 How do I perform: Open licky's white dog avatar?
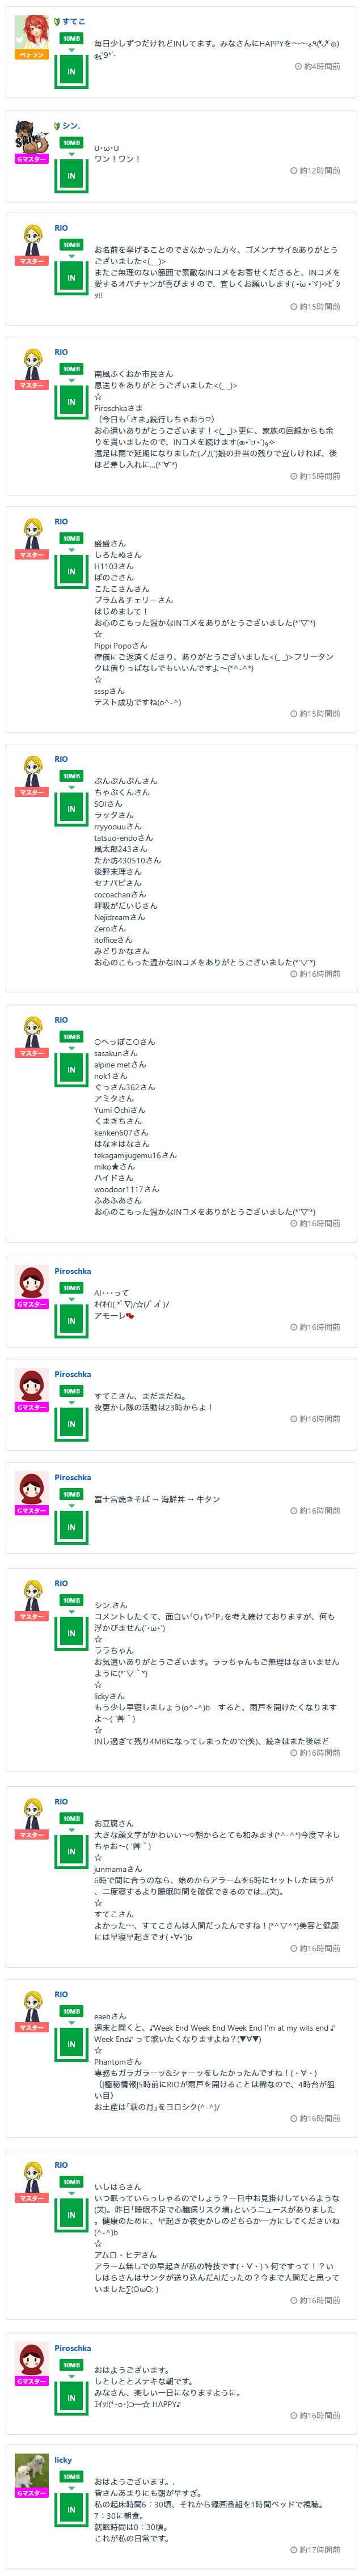32,2470
